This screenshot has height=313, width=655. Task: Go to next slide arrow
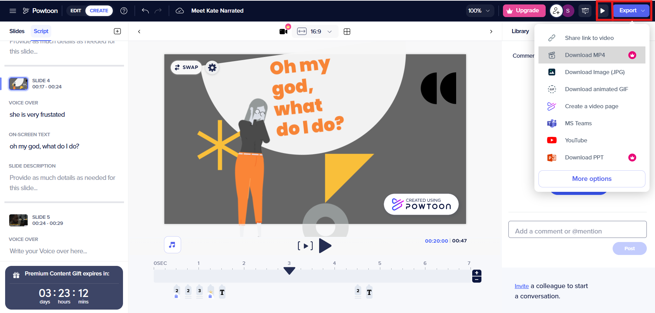[x=491, y=31]
